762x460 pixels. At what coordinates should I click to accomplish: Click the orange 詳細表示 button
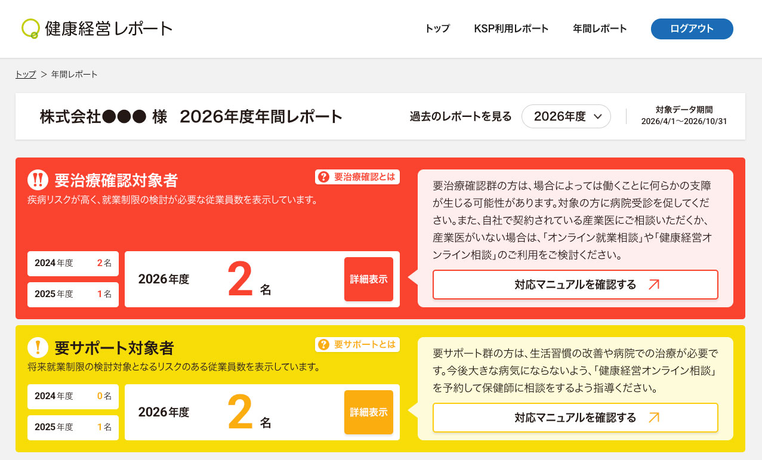[x=369, y=412]
